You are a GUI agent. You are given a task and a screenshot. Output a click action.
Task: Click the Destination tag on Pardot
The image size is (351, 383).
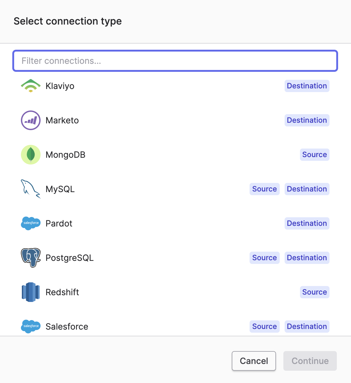point(307,223)
